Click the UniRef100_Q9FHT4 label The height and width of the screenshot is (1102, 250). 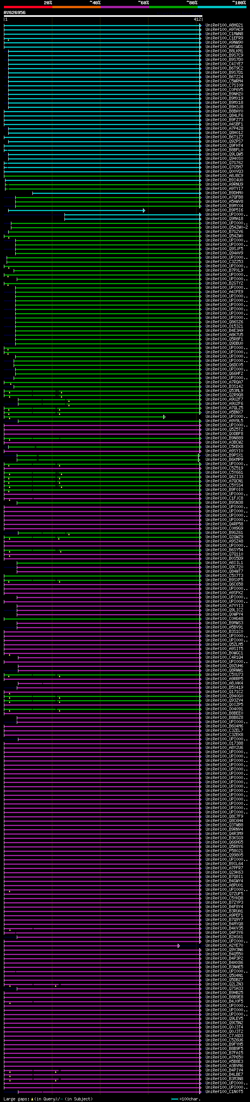pos(224,145)
